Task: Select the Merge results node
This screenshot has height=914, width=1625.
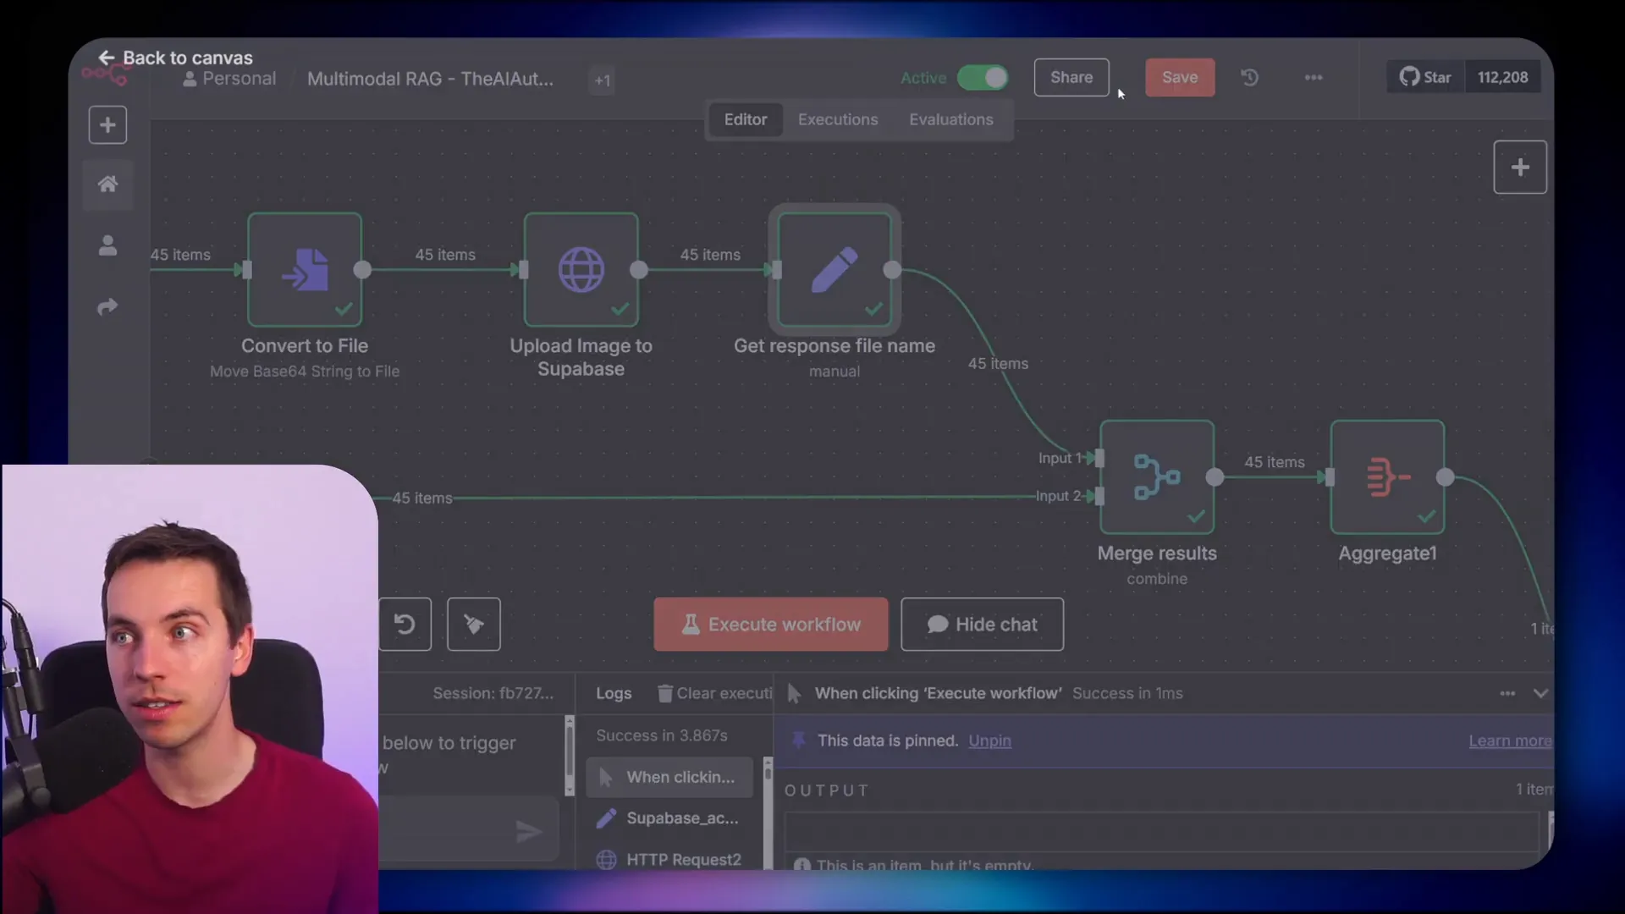Action: pos(1157,477)
